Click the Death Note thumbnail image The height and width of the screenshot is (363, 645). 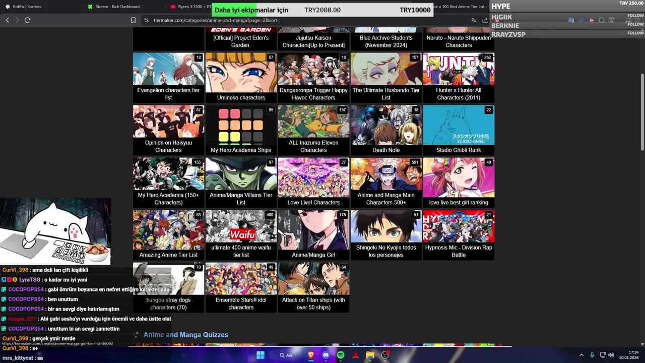point(386,125)
